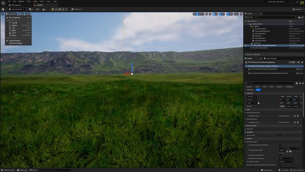Viewport: 305px width, 172px height.
Task: Collapse the Transform section
Action: [245, 94]
